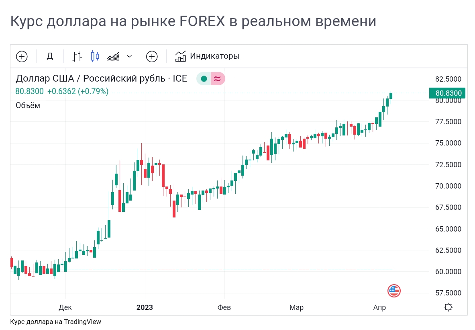Click the 2023 marker on time axis
The image size is (475, 330).
coord(145,307)
